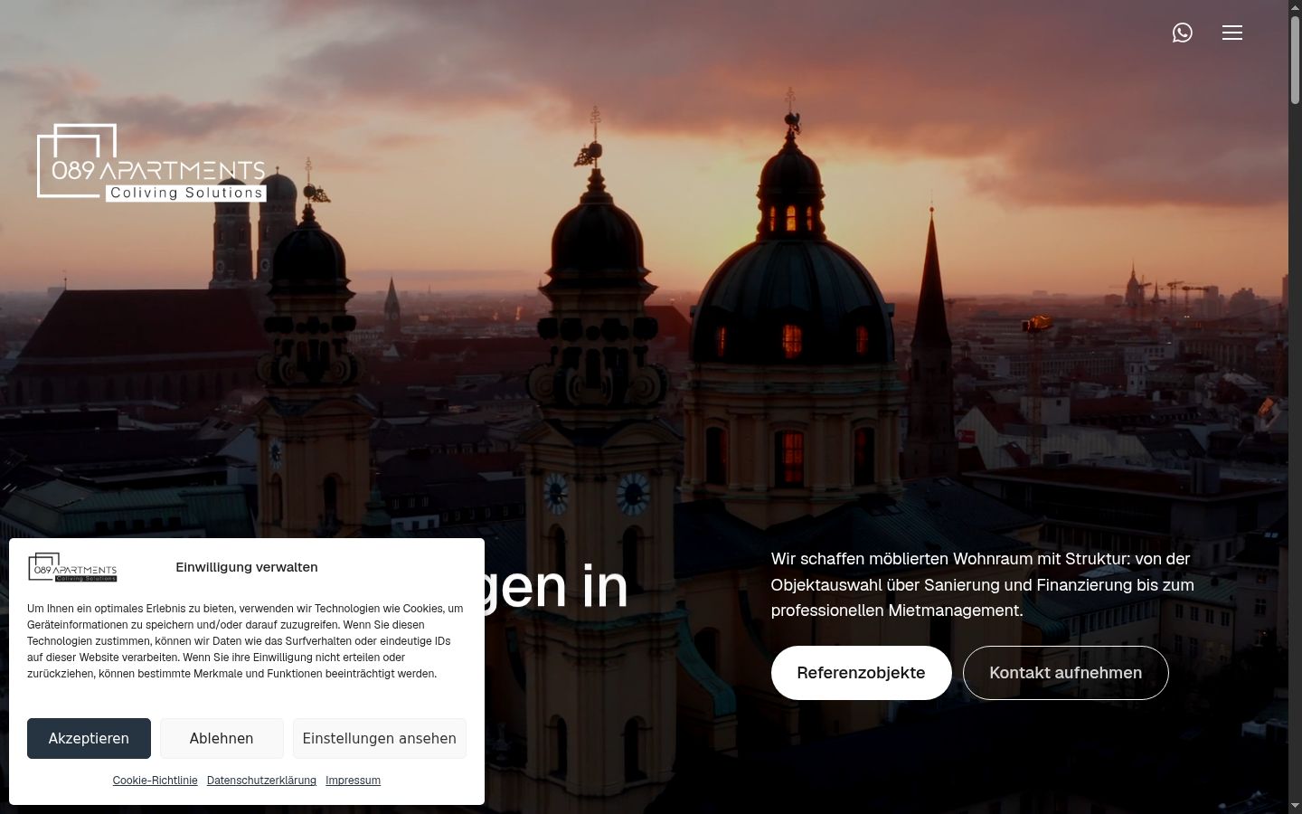Open the hamburger menu
The width and height of the screenshot is (1302, 814).
pyautogui.click(x=1232, y=33)
